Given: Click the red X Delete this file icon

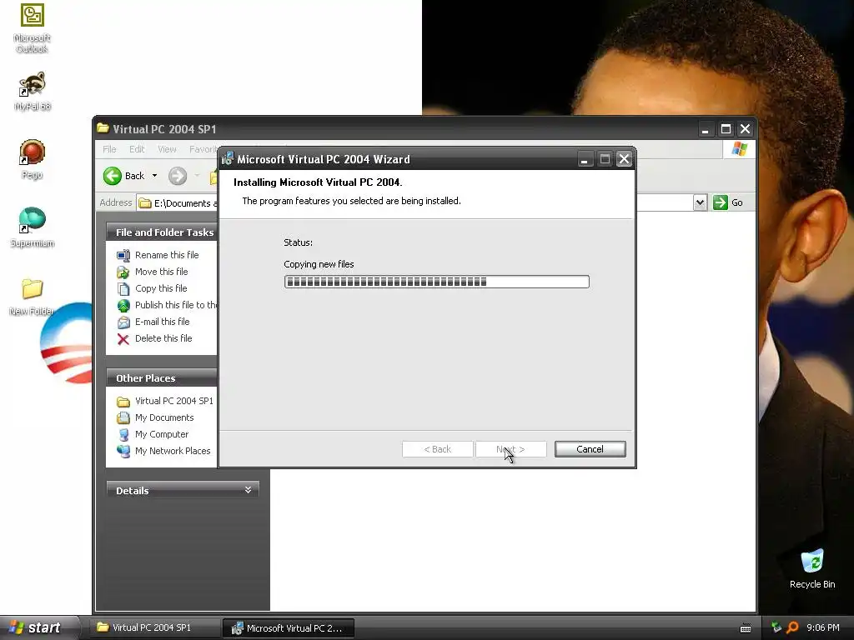Looking at the screenshot, I should tap(123, 339).
